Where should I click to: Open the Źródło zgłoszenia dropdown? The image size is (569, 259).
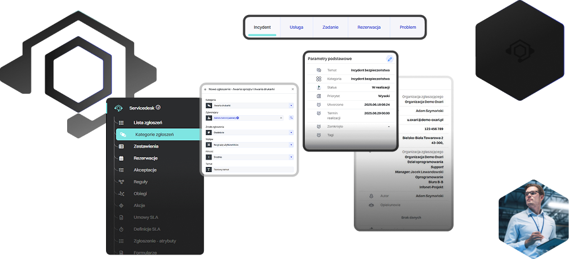click(x=291, y=132)
